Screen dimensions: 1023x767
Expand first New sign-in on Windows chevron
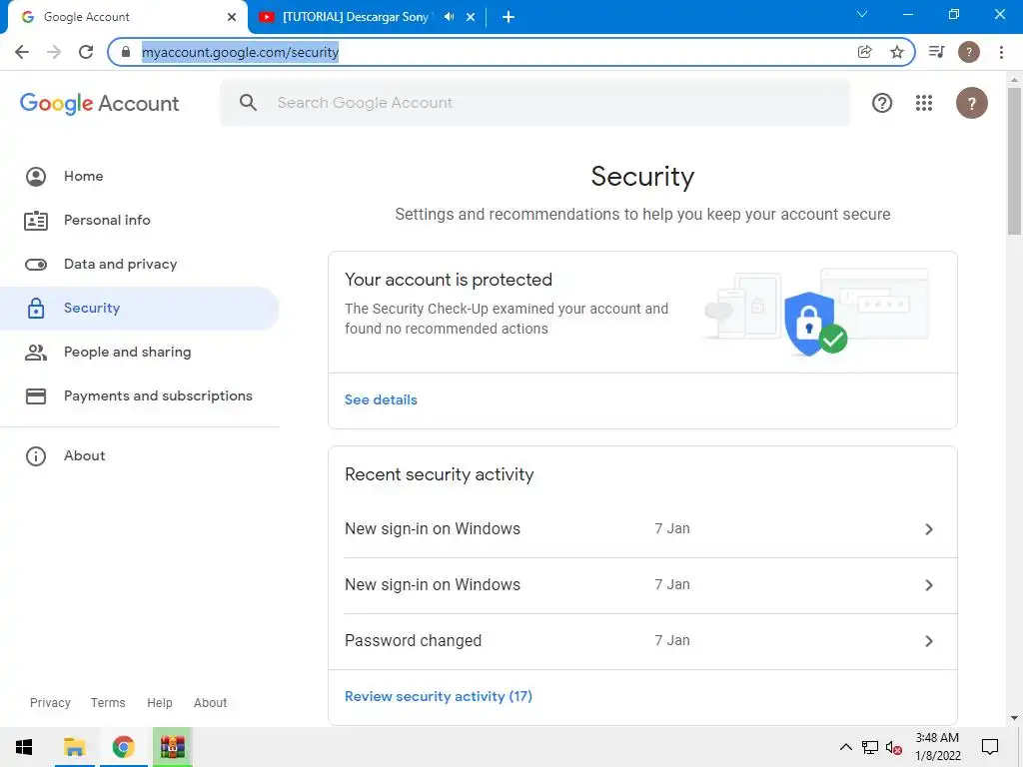tap(929, 529)
